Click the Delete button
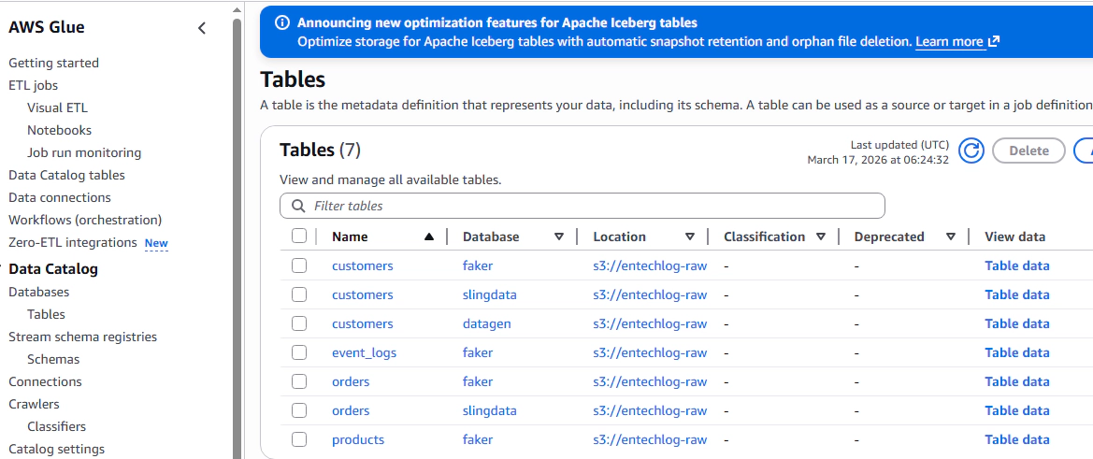 pyautogui.click(x=1028, y=151)
